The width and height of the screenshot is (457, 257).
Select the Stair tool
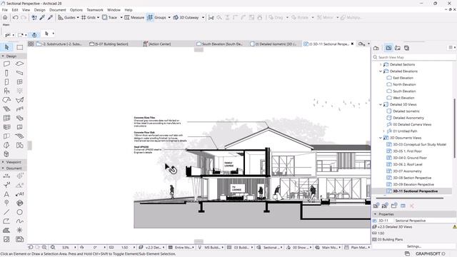click(6, 109)
